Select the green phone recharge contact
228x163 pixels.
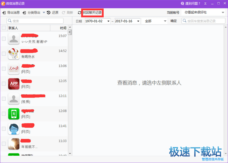tap(14, 114)
